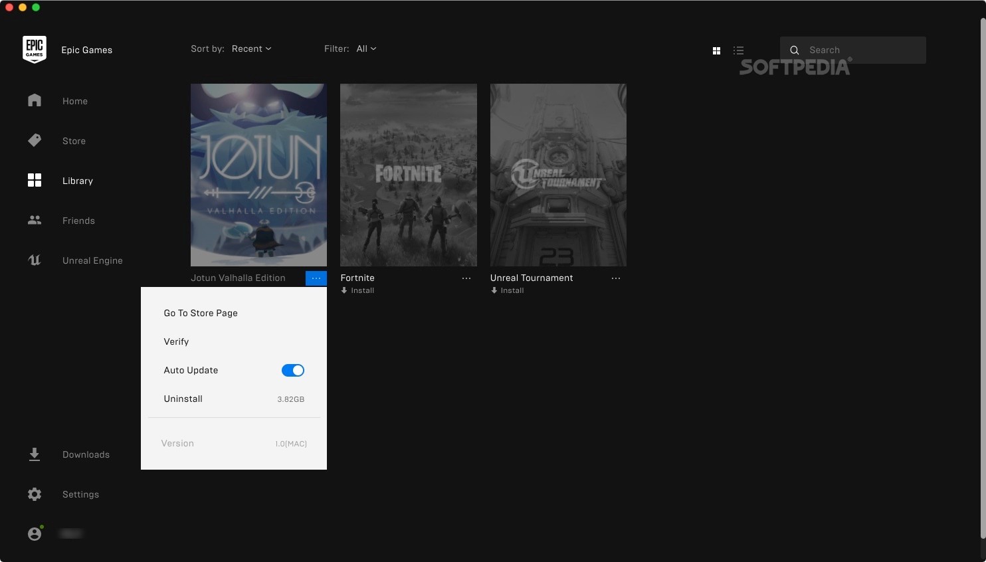Screen dimensions: 986x562
Task: Open the Downloads arrow icon
Action: (x=35, y=454)
